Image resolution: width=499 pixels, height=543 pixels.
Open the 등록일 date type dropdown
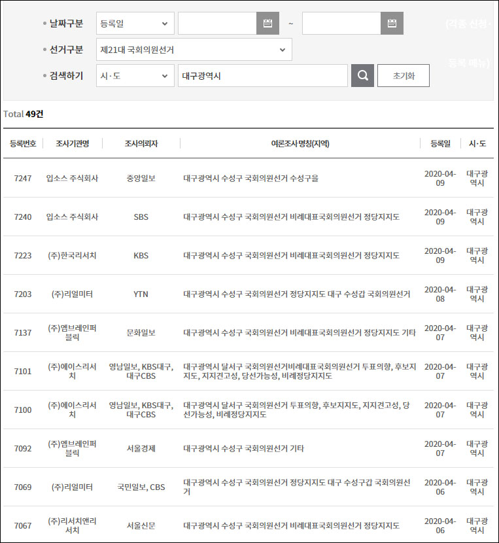click(x=135, y=23)
